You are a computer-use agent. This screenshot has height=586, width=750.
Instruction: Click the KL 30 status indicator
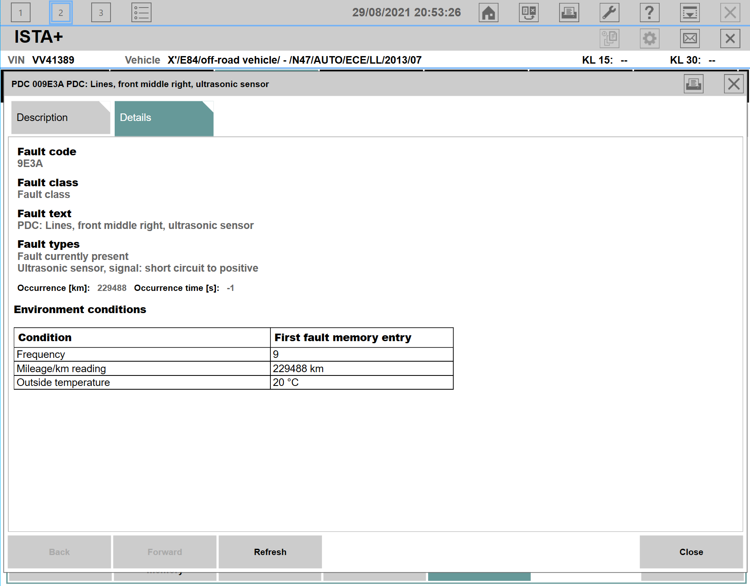[x=693, y=60]
